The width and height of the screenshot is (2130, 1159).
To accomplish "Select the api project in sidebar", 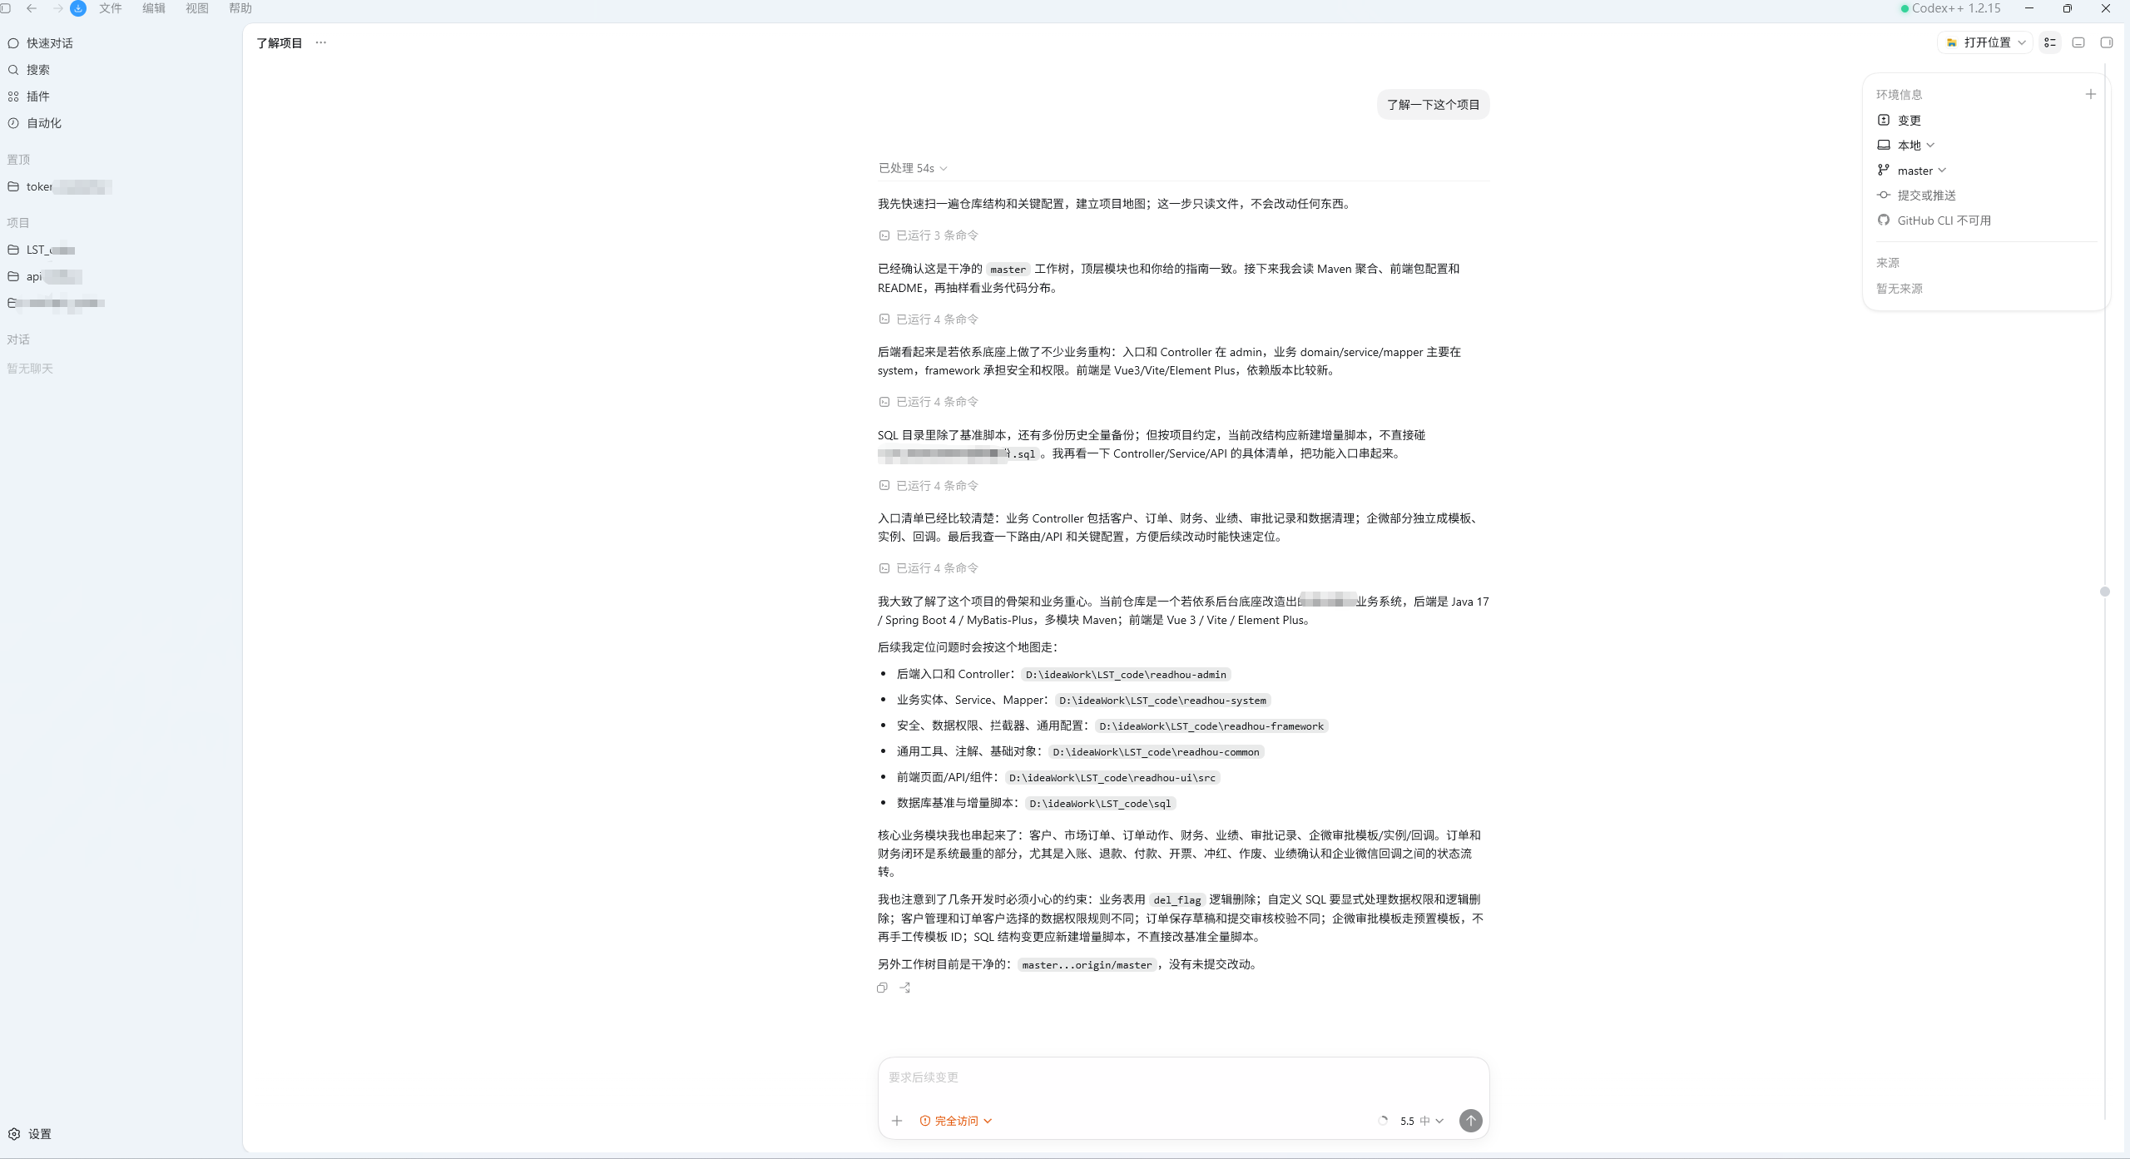I will coord(121,276).
